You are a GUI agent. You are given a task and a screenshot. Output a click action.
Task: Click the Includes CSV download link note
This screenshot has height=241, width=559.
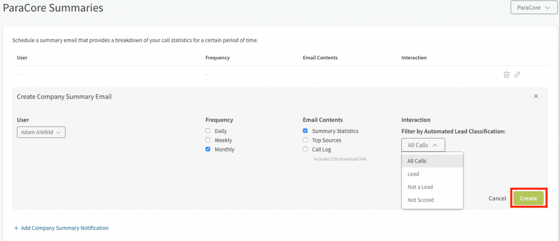[x=340, y=159]
